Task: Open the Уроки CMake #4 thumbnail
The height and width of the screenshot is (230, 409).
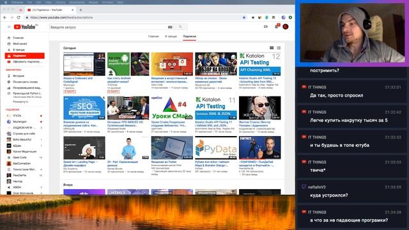Action: (172, 108)
